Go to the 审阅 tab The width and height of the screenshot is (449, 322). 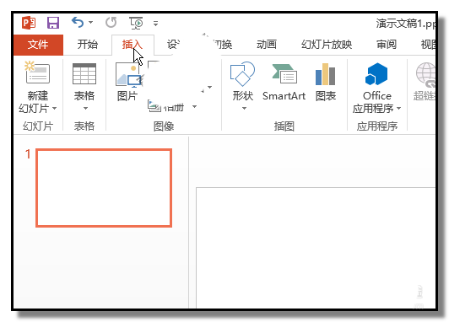point(387,45)
